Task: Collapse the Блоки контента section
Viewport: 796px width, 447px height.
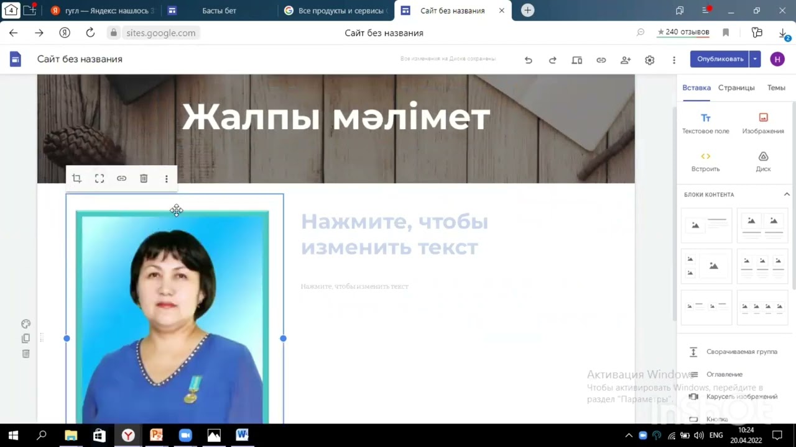Action: (787, 194)
